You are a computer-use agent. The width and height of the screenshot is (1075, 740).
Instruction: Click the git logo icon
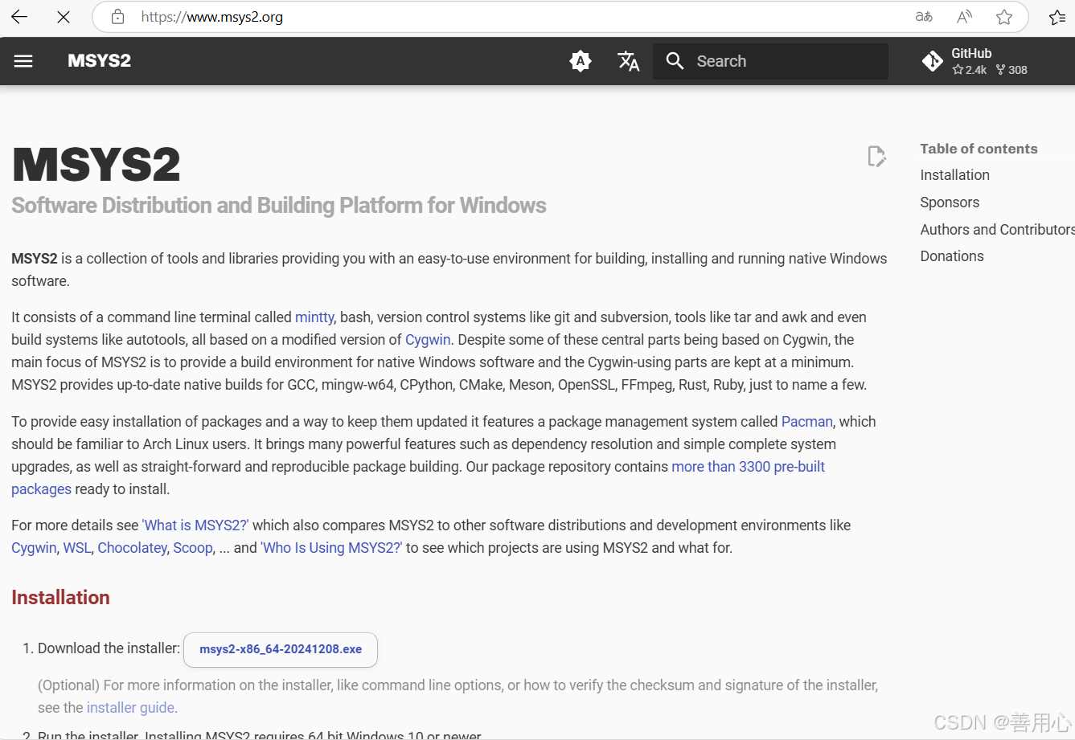933,61
